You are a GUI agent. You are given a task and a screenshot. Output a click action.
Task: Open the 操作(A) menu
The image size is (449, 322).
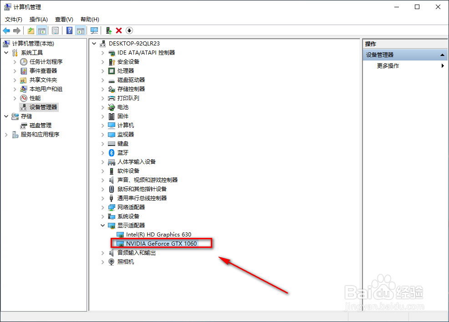pos(38,19)
